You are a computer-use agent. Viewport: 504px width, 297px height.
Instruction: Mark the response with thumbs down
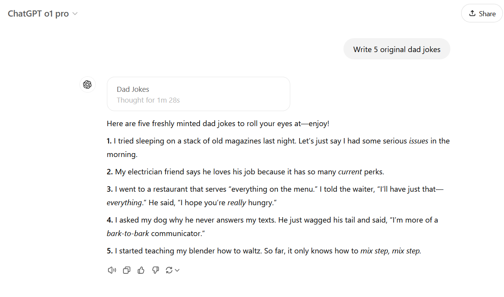pyautogui.click(x=156, y=270)
